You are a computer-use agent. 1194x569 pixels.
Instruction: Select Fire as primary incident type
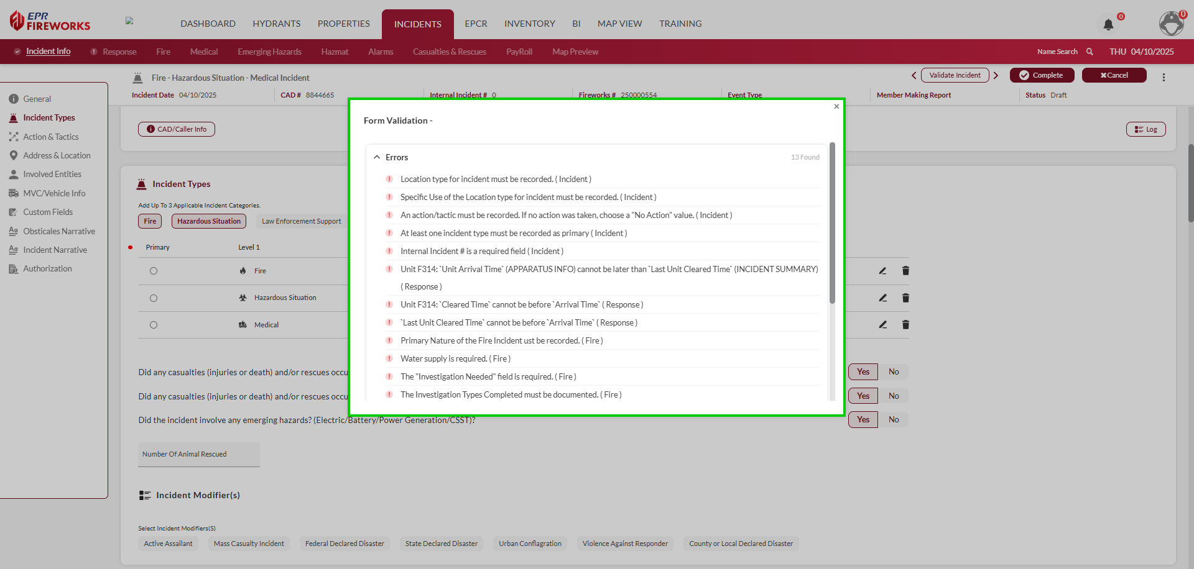(x=154, y=271)
